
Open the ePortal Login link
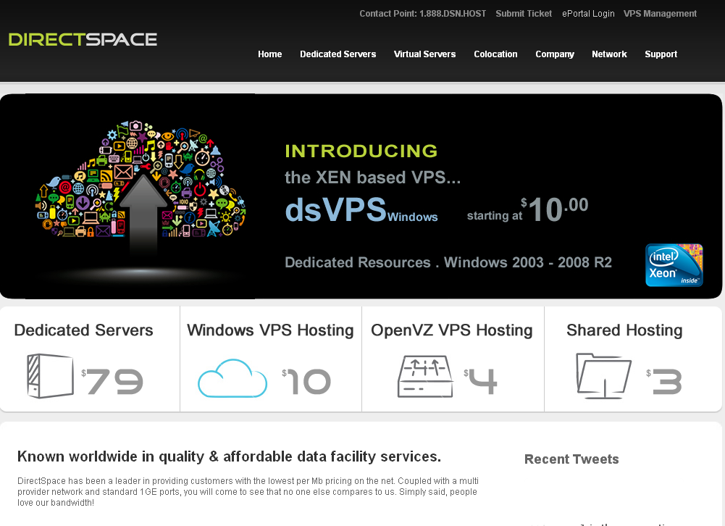pyautogui.click(x=588, y=14)
